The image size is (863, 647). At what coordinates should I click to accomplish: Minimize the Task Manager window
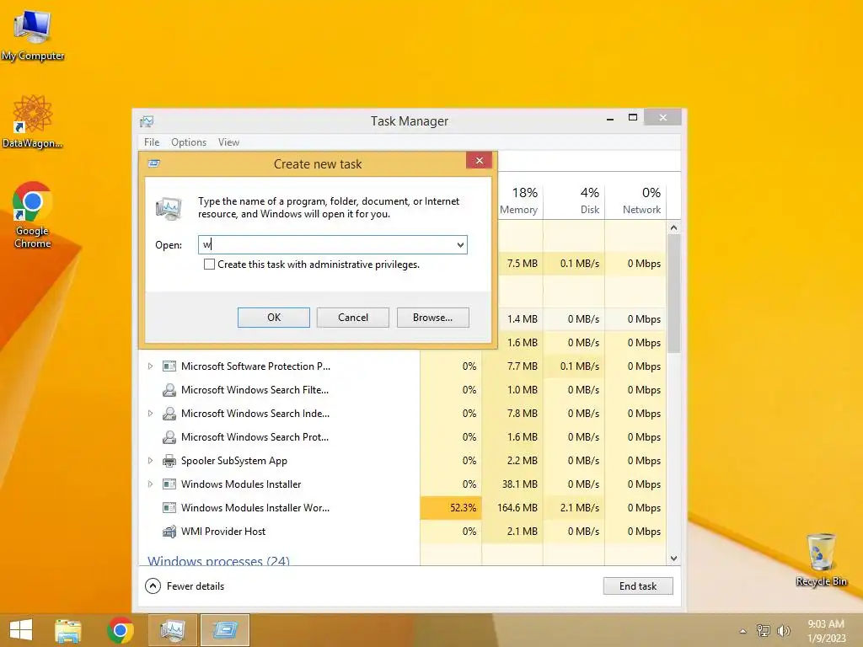[610, 118]
